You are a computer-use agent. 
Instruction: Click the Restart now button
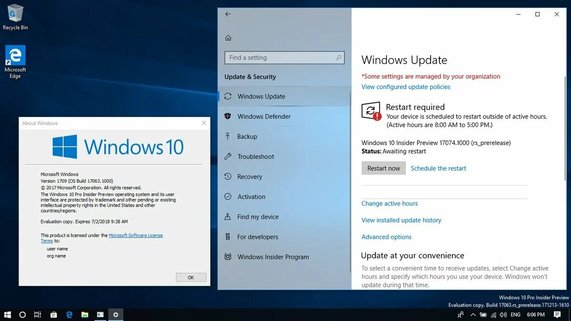point(384,168)
